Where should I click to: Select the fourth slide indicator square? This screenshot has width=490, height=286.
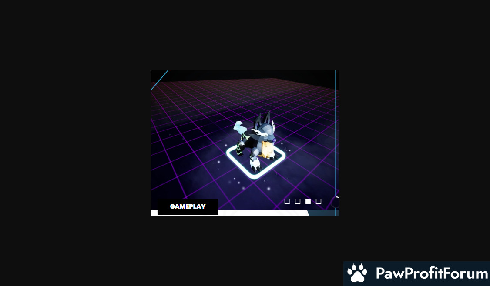(x=319, y=201)
